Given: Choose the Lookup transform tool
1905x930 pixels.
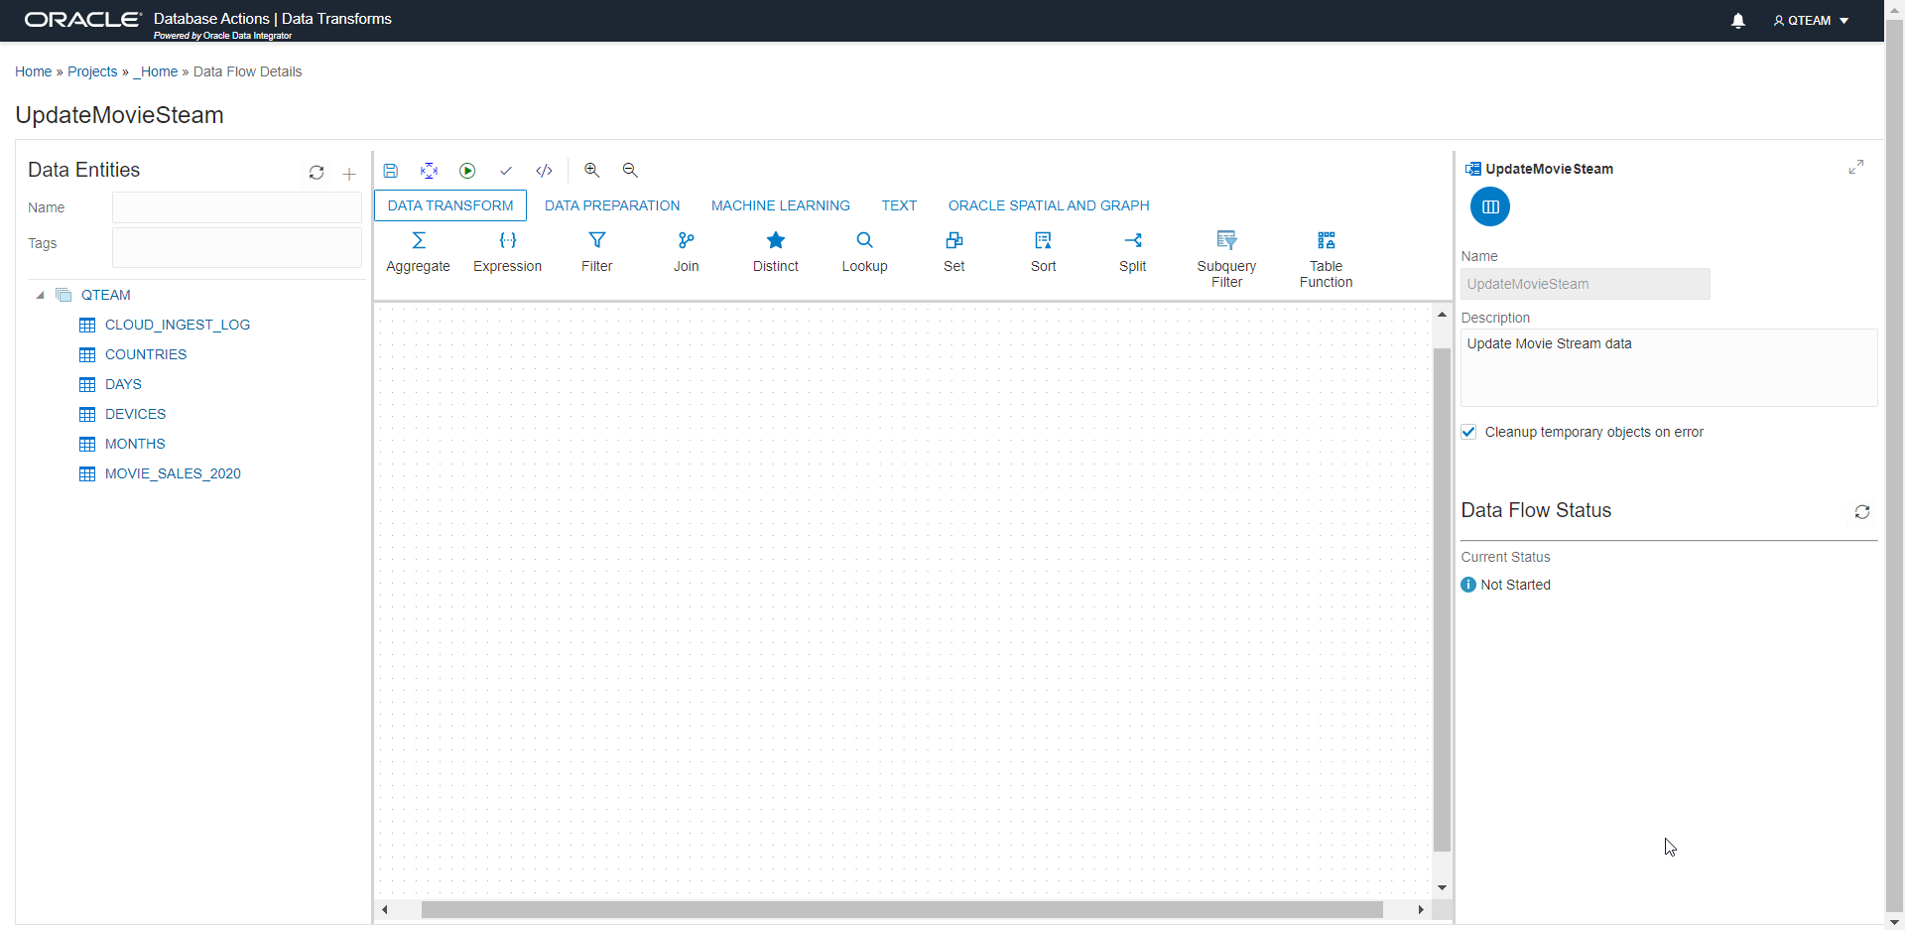Looking at the screenshot, I should click(x=865, y=252).
